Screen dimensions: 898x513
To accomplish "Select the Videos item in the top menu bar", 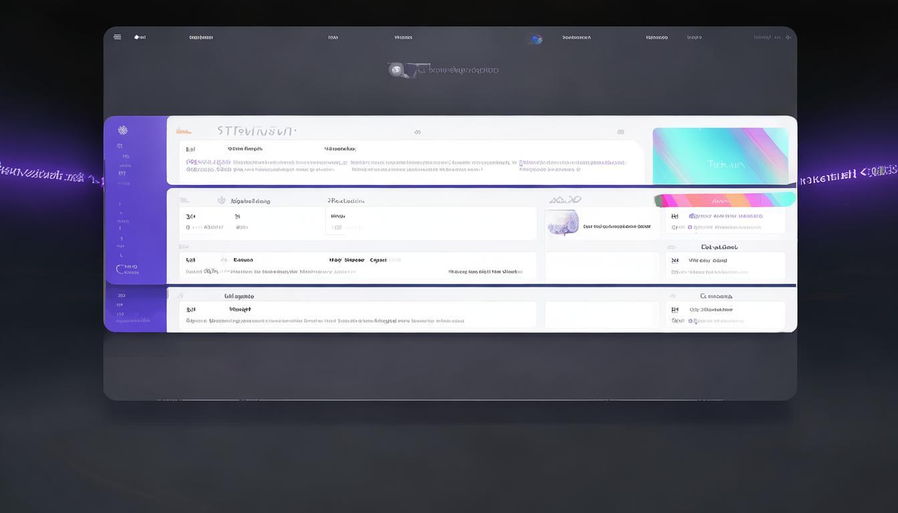I will click(403, 37).
